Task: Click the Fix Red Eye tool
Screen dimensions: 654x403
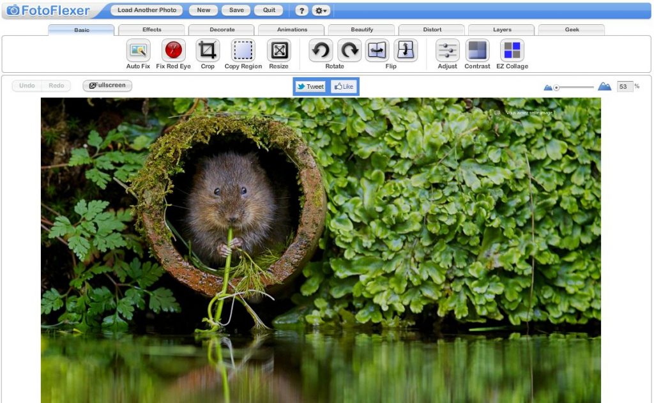Action: coord(172,52)
